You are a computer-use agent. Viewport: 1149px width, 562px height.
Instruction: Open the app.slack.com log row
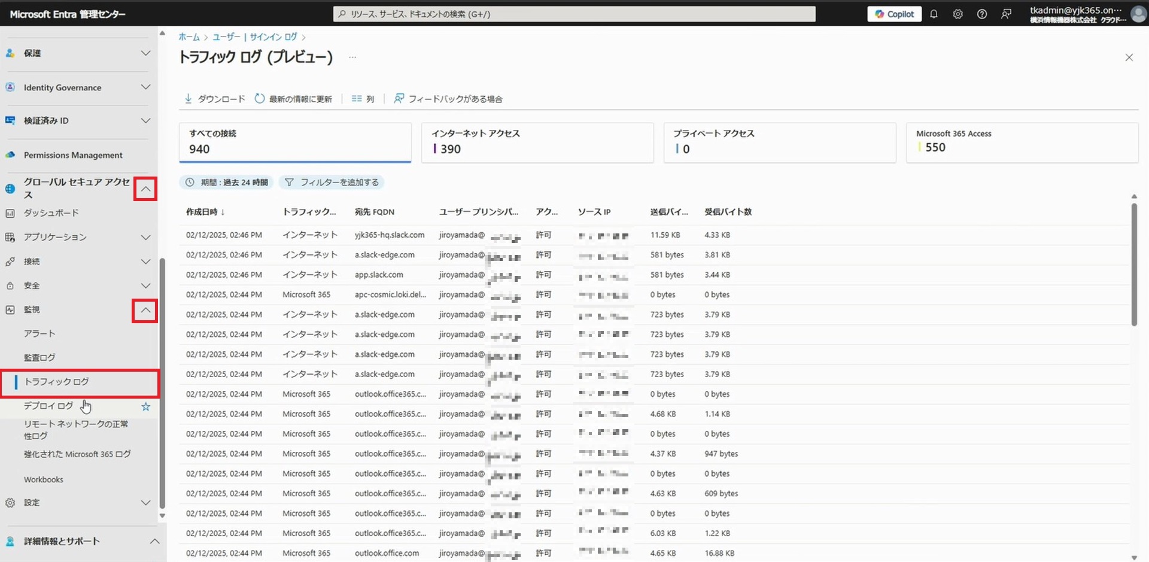654,275
